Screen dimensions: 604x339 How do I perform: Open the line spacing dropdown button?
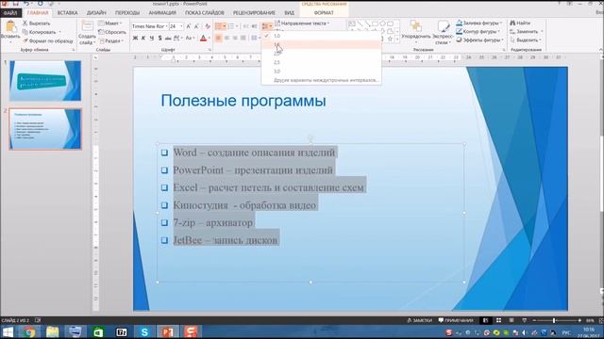click(266, 26)
